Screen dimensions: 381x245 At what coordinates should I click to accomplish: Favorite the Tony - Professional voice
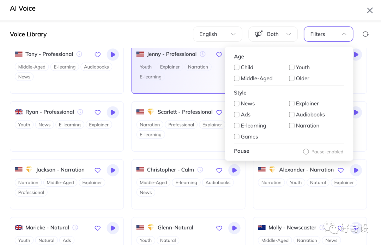pyautogui.click(x=97, y=54)
